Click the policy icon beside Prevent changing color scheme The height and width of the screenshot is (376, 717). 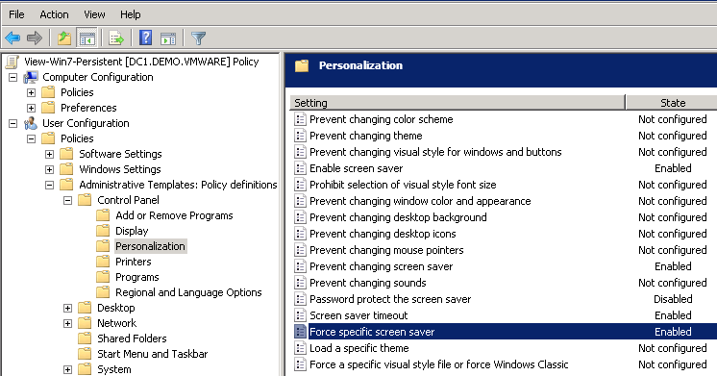pyautogui.click(x=300, y=119)
